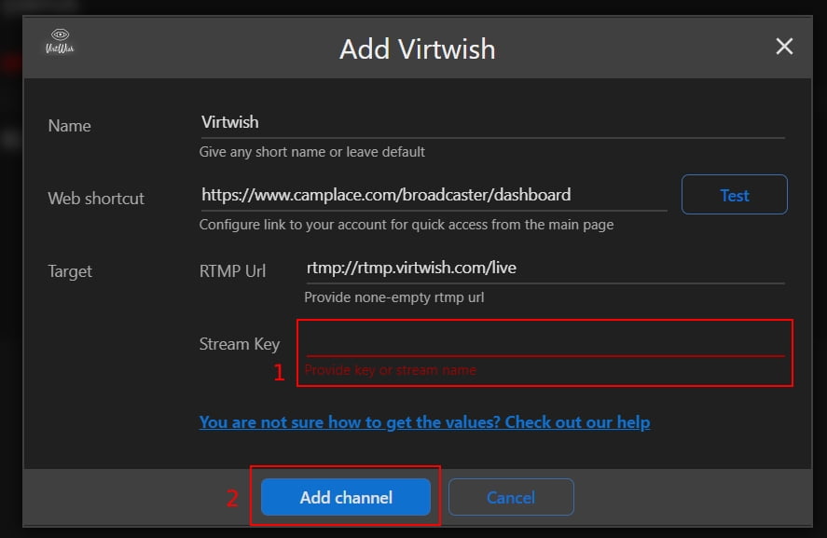Click the Name label
Screen dimensions: 827x538
(70, 126)
